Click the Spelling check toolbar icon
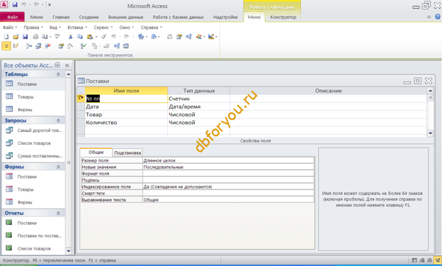Image resolution: width=442 pixels, height=266 pixels. click(x=57, y=37)
